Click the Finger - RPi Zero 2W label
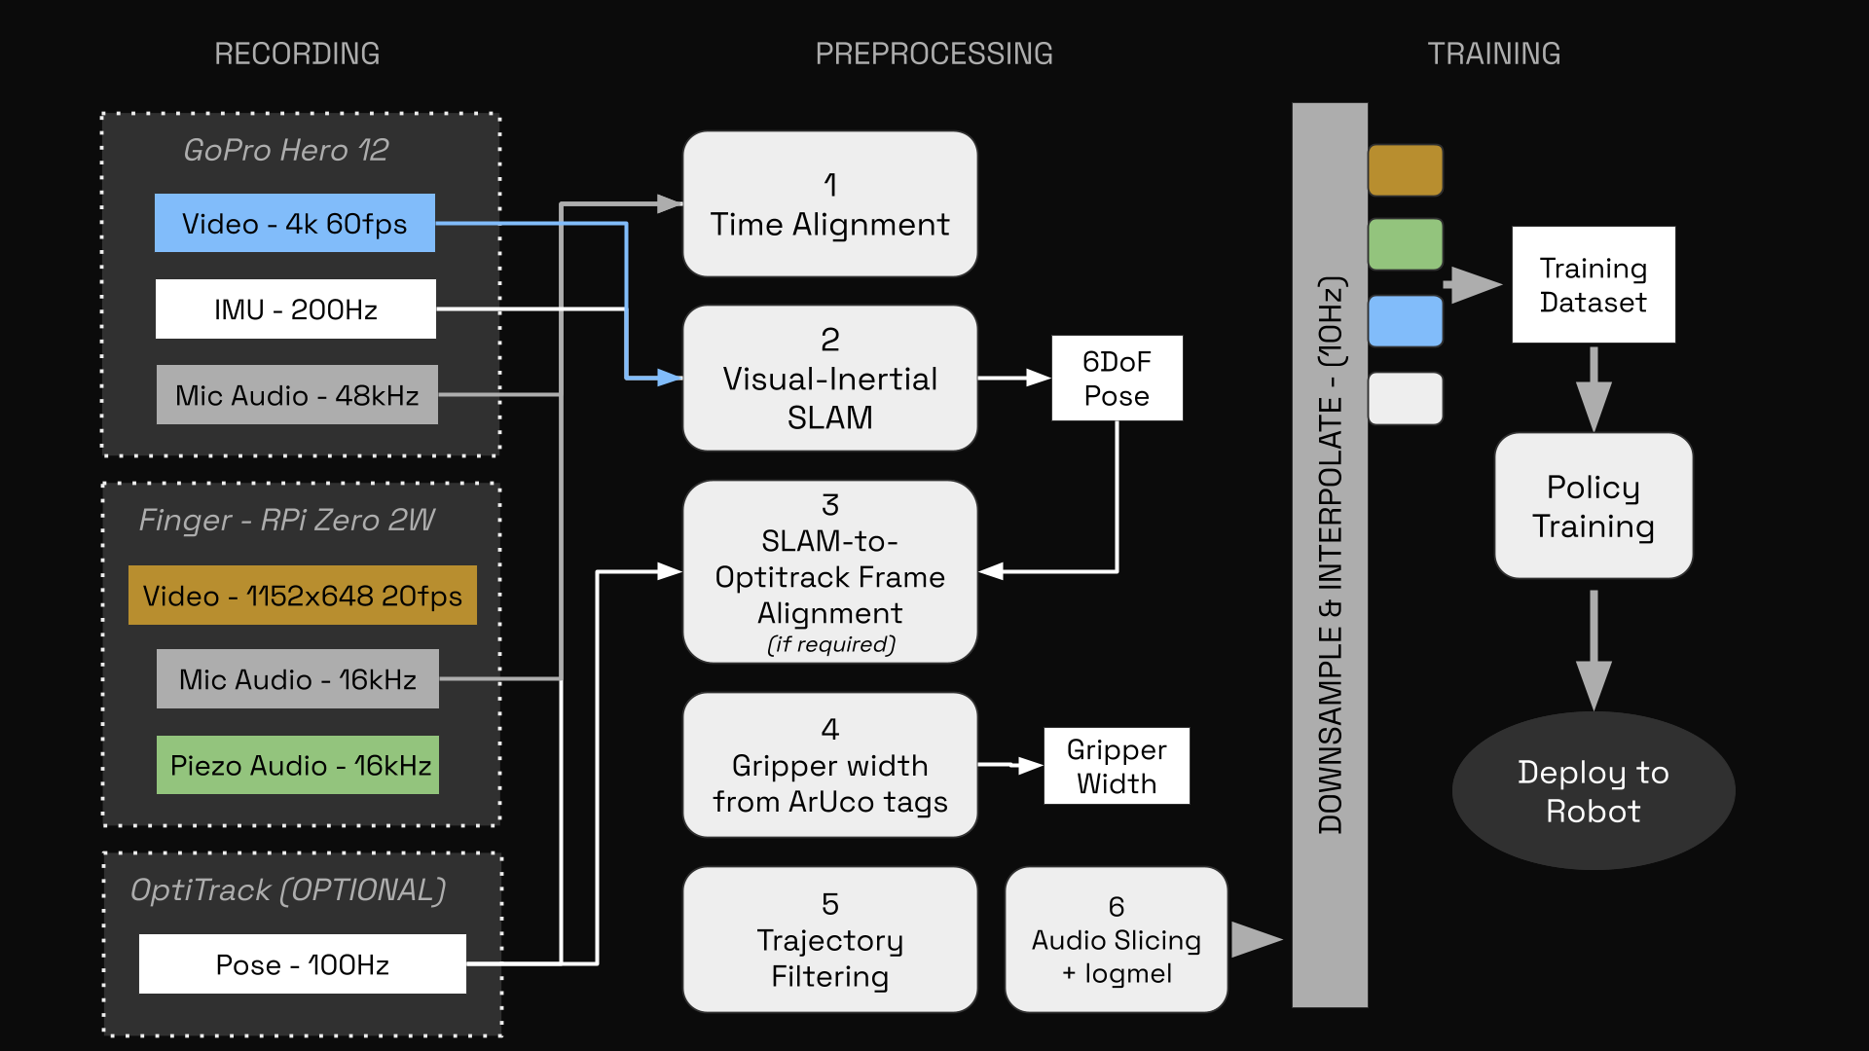This screenshot has width=1869, height=1051. point(287,520)
